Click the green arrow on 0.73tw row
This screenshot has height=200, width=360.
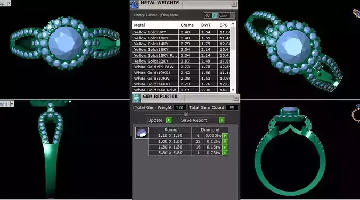click(x=225, y=153)
